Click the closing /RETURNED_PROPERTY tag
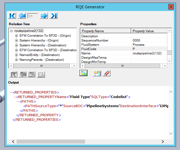The height and width of the screenshot is (150, 180). coord(39,115)
